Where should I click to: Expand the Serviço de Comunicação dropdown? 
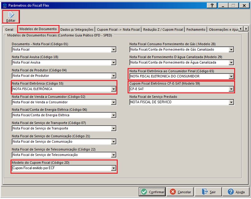114,141
